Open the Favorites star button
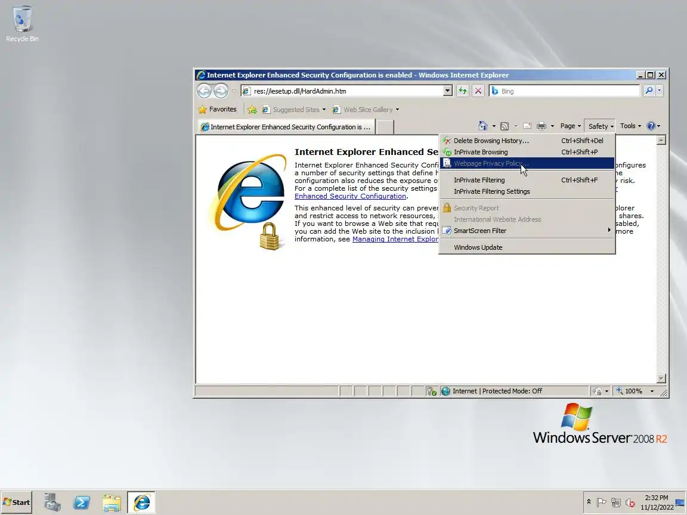The height and width of the screenshot is (515, 687). point(217,109)
